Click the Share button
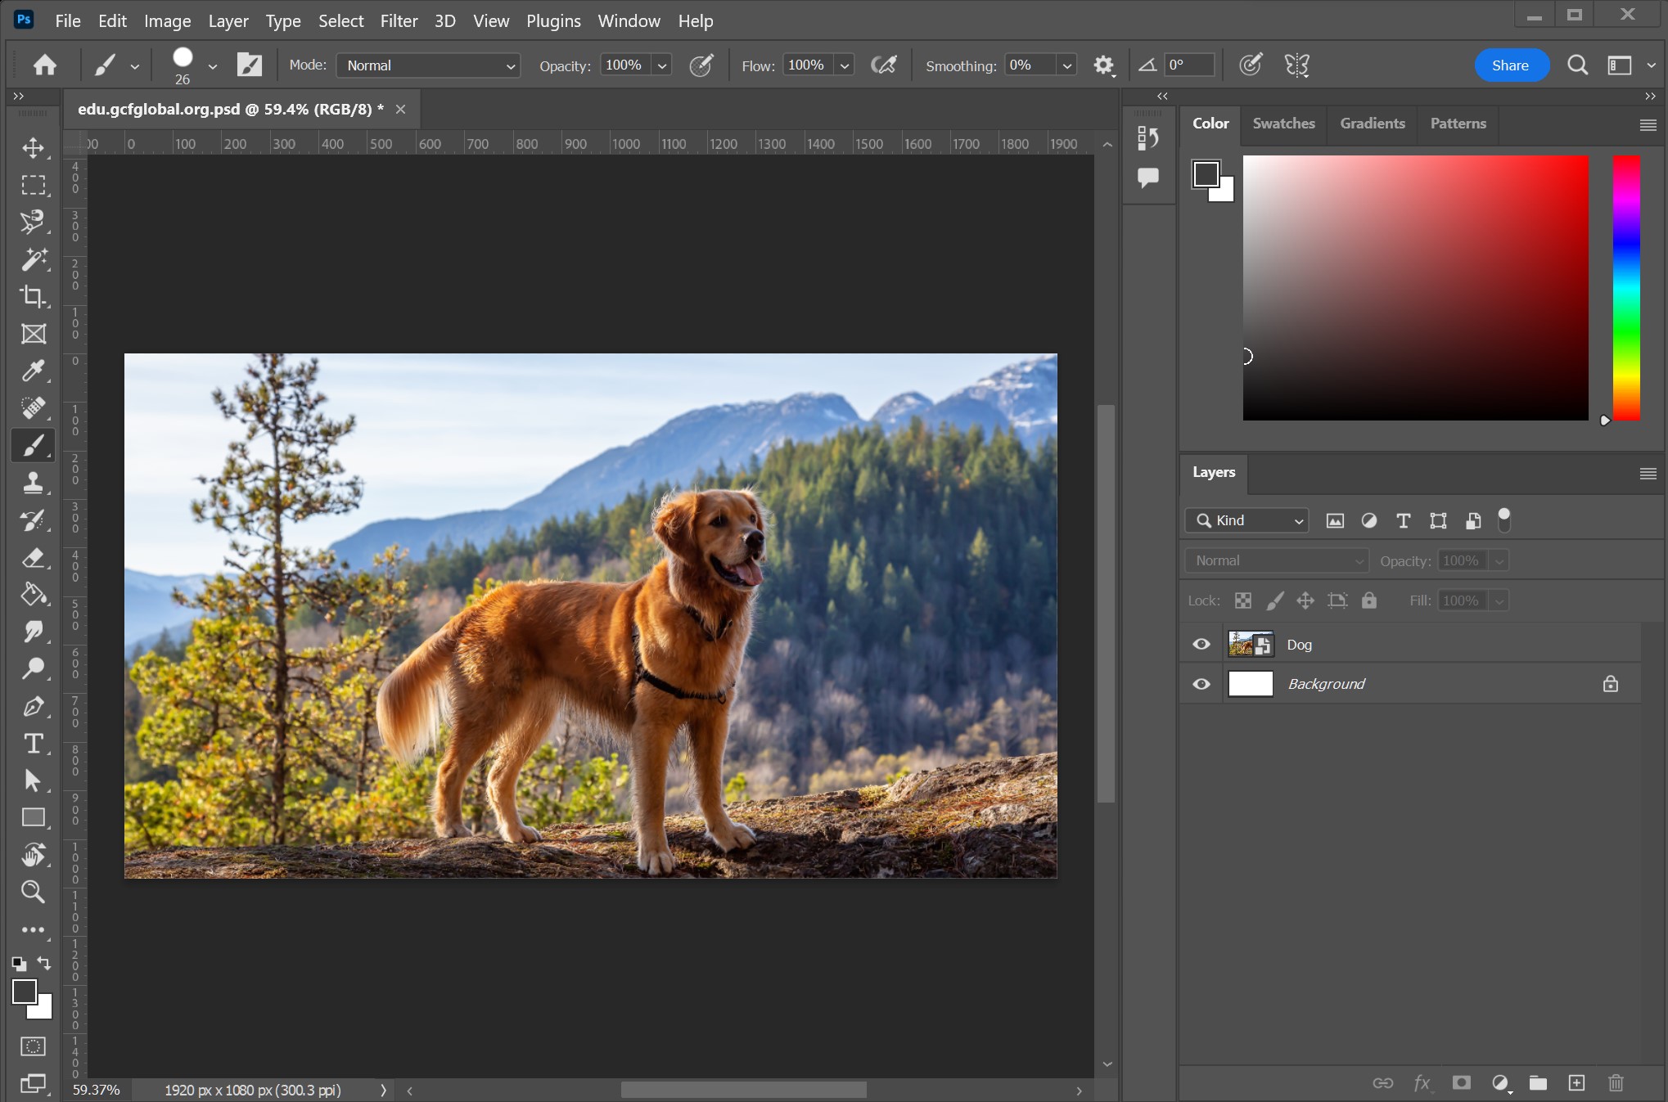1668x1102 pixels. pyautogui.click(x=1509, y=65)
